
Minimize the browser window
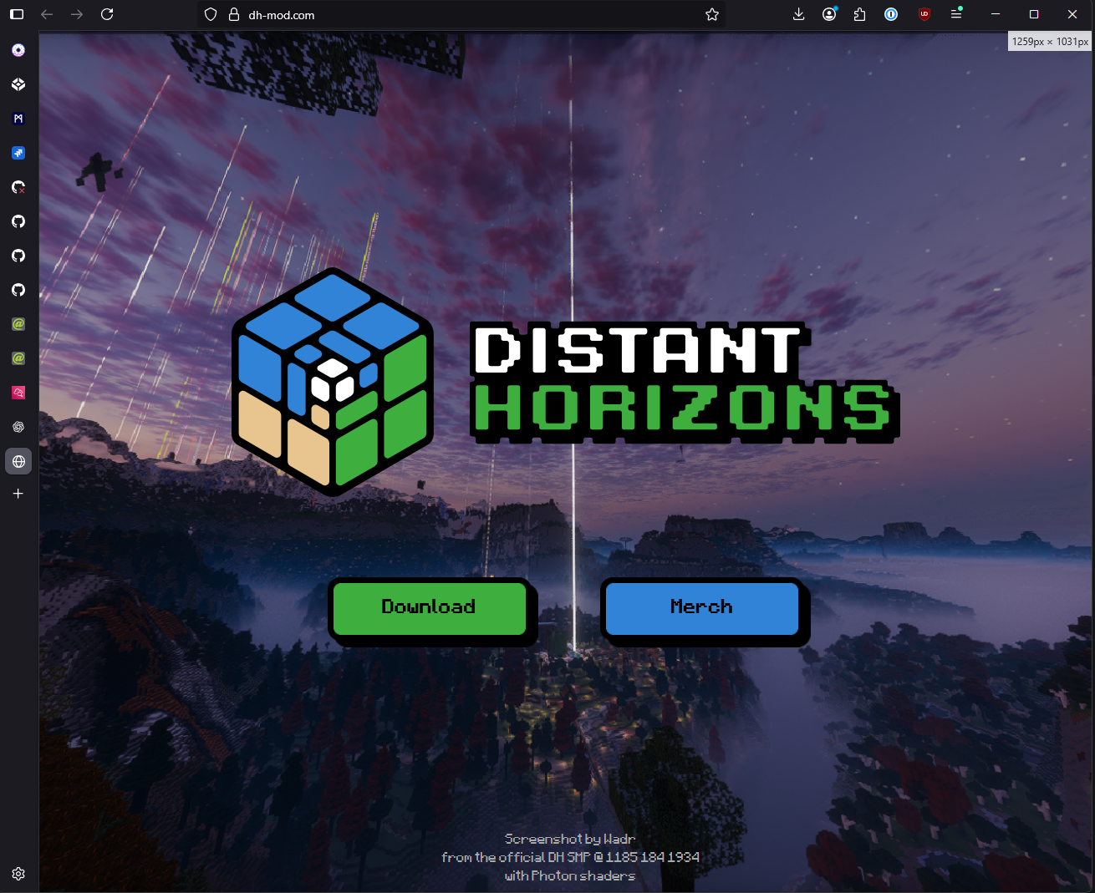[996, 14]
